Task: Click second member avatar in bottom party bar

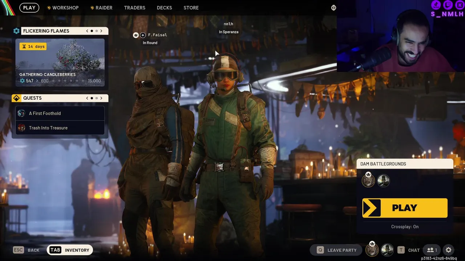Action: pyautogui.click(x=387, y=250)
